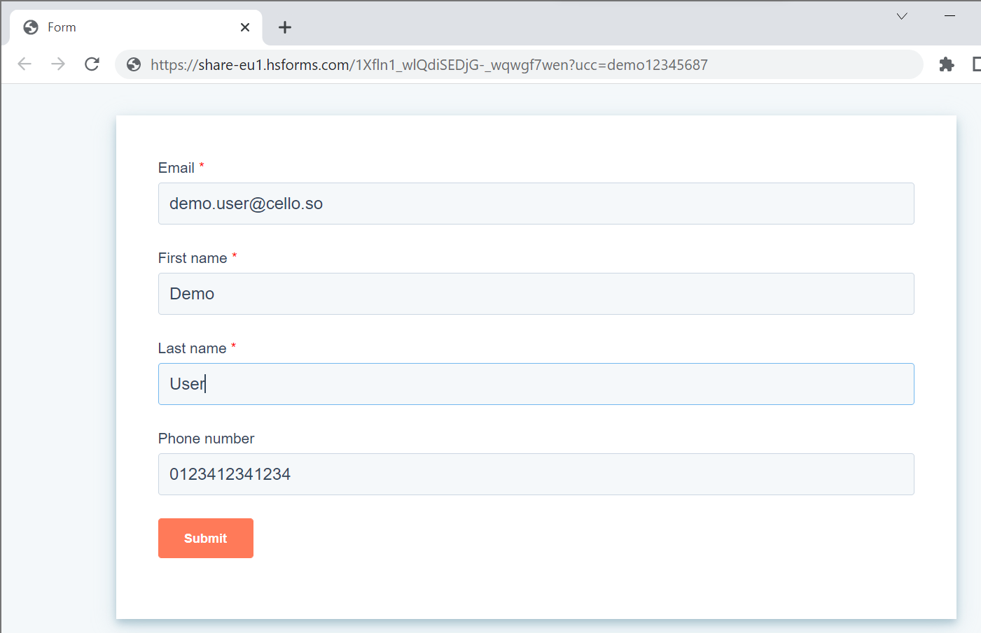This screenshot has height=633, width=981.
Task: Click the Last name label
Action: click(192, 348)
